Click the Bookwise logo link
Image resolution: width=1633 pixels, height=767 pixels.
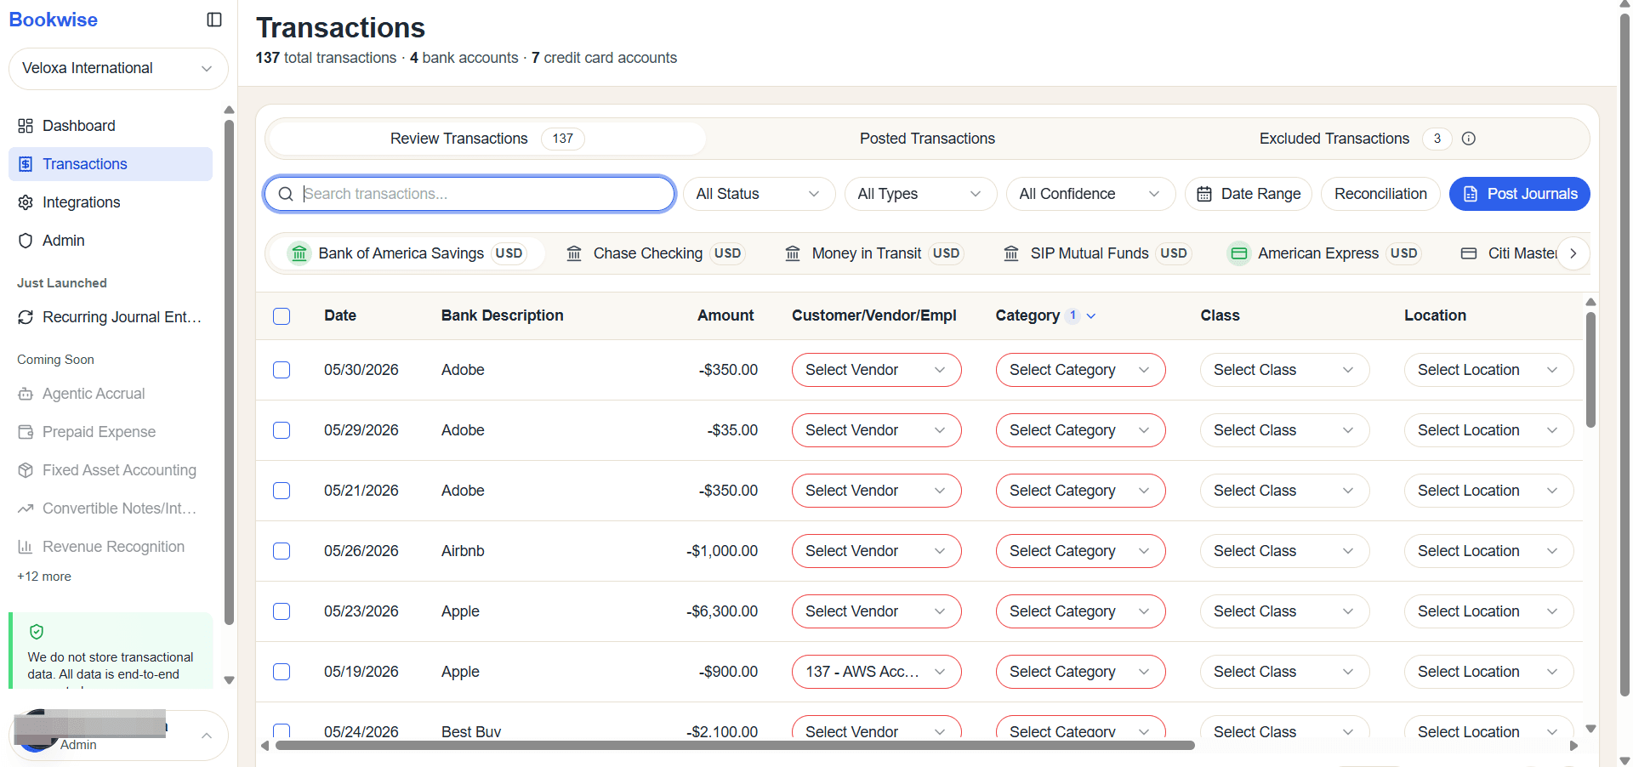(54, 20)
